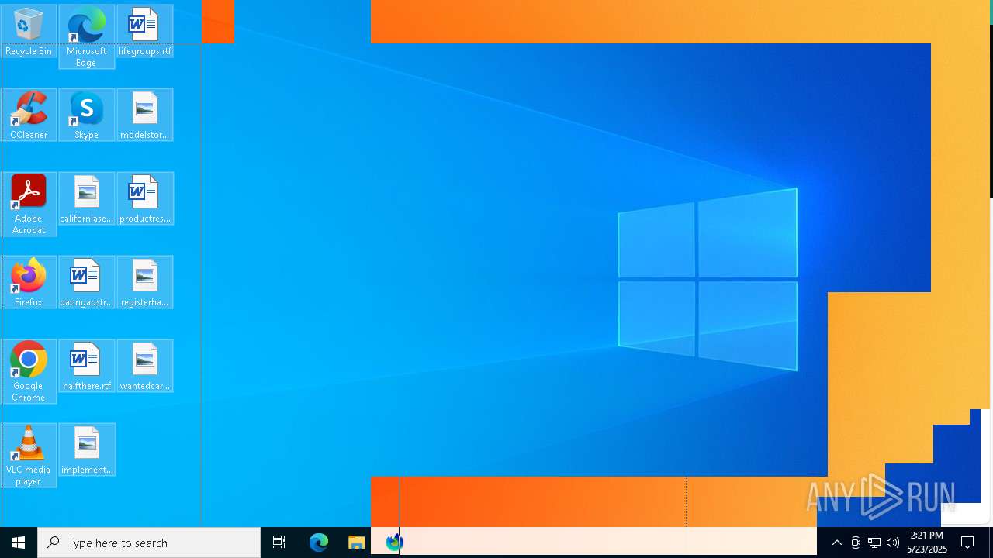Select the registerha... image file icon

pos(145,282)
